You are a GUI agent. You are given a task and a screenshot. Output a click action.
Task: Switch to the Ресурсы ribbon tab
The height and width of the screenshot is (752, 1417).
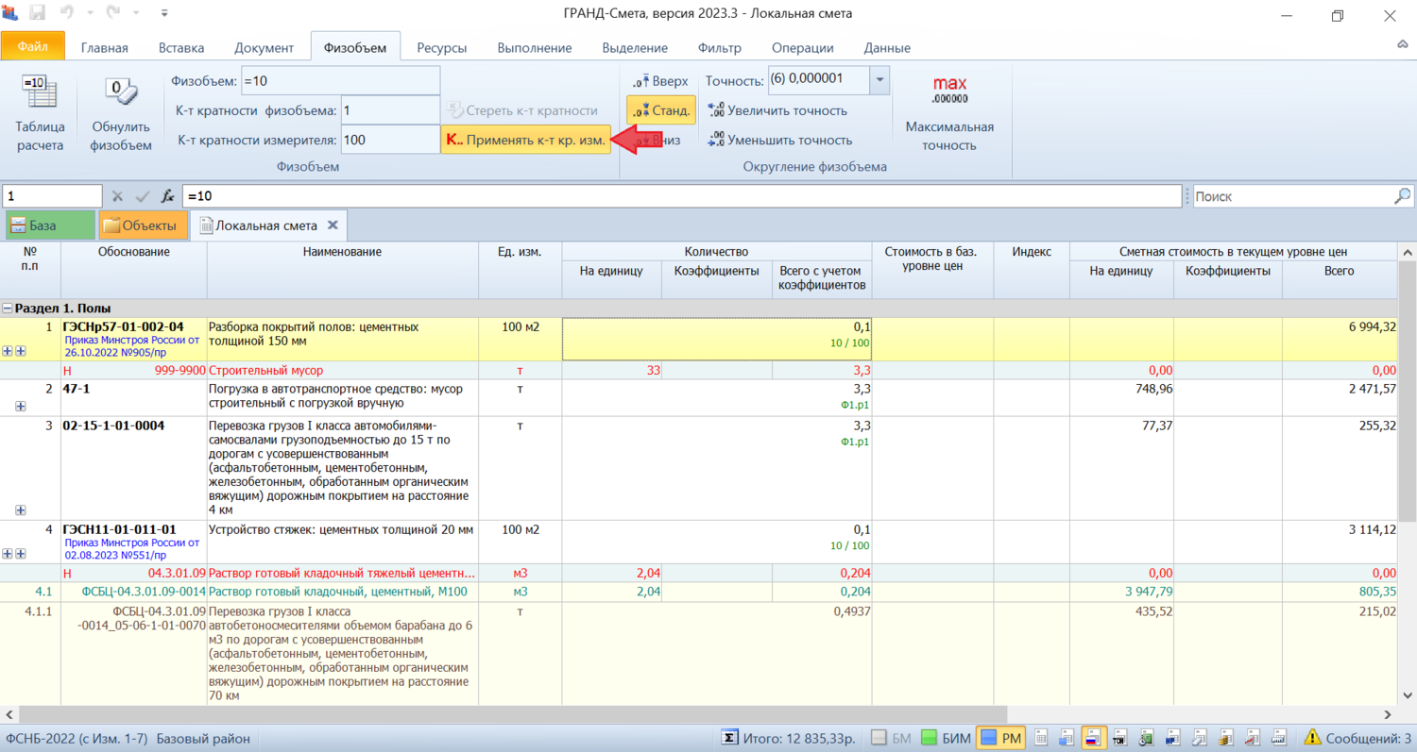(x=443, y=47)
